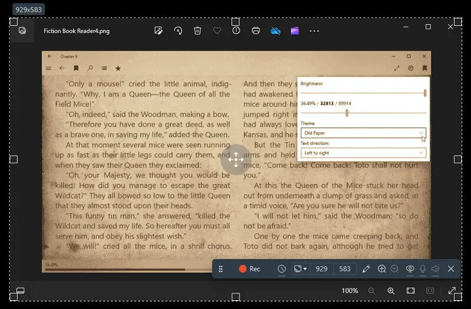Rotate the image in Photos toolbar

pyautogui.click(x=178, y=31)
